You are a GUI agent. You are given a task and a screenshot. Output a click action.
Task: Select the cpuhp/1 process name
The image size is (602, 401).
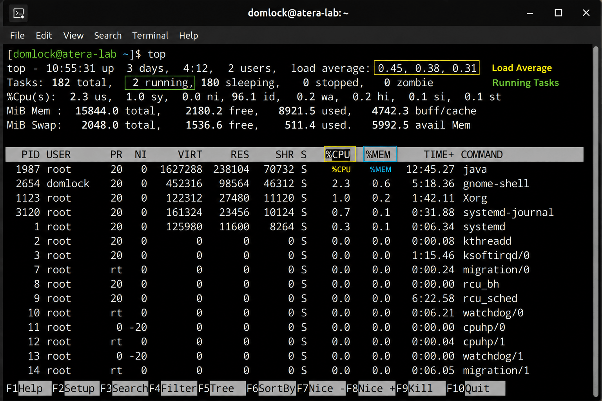click(484, 342)
